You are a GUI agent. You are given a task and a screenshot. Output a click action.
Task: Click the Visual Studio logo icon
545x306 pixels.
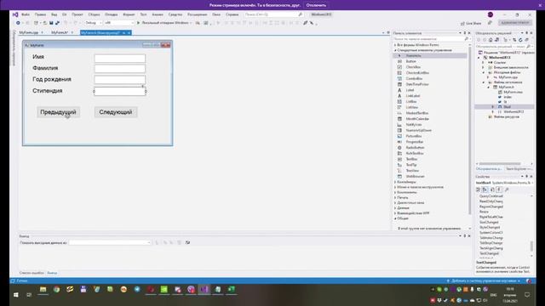(x=15, y=14)
